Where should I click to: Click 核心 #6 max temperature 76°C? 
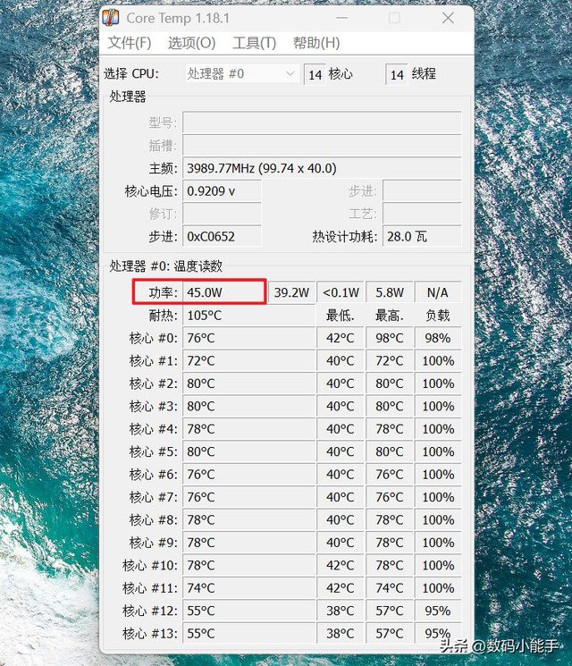coord(390,475)
